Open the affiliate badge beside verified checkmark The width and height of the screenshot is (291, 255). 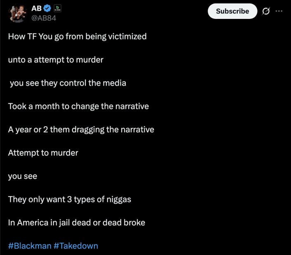pyautogui.click(x=58, y=8)
